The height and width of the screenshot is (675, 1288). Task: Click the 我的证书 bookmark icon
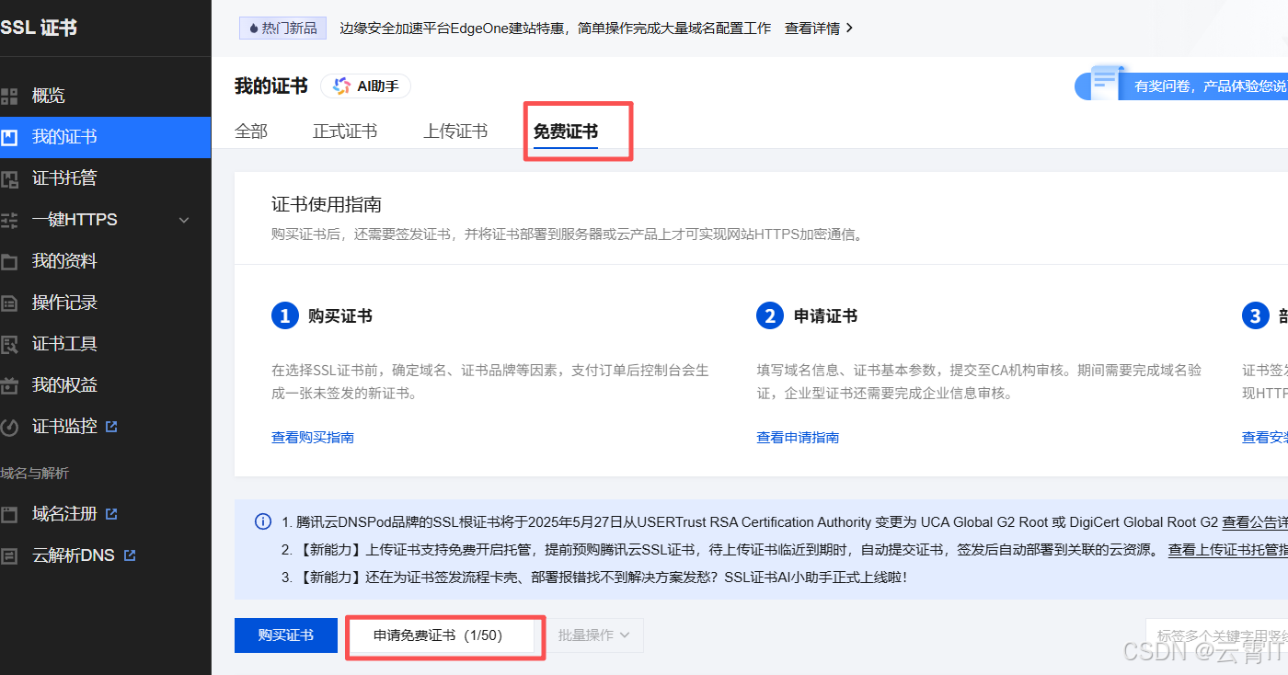pos(9,137)
